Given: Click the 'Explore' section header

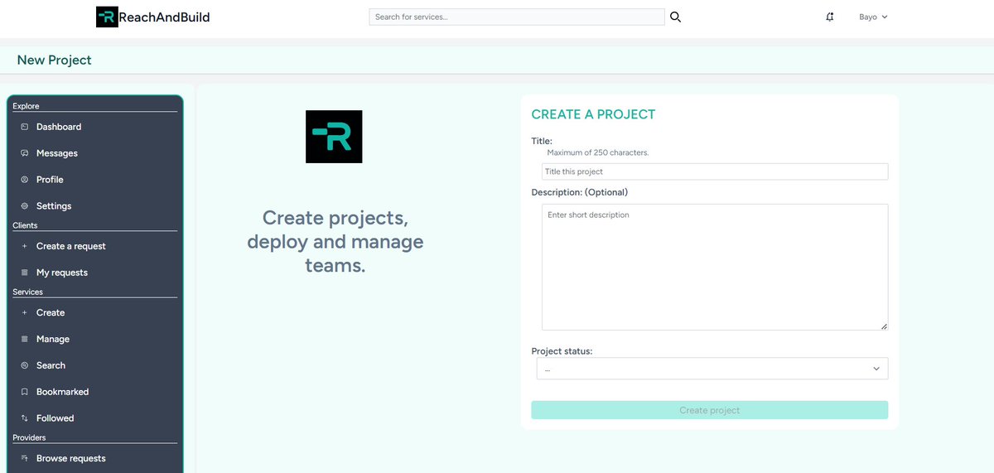Looking at the screenshot, I should [26, 106].
